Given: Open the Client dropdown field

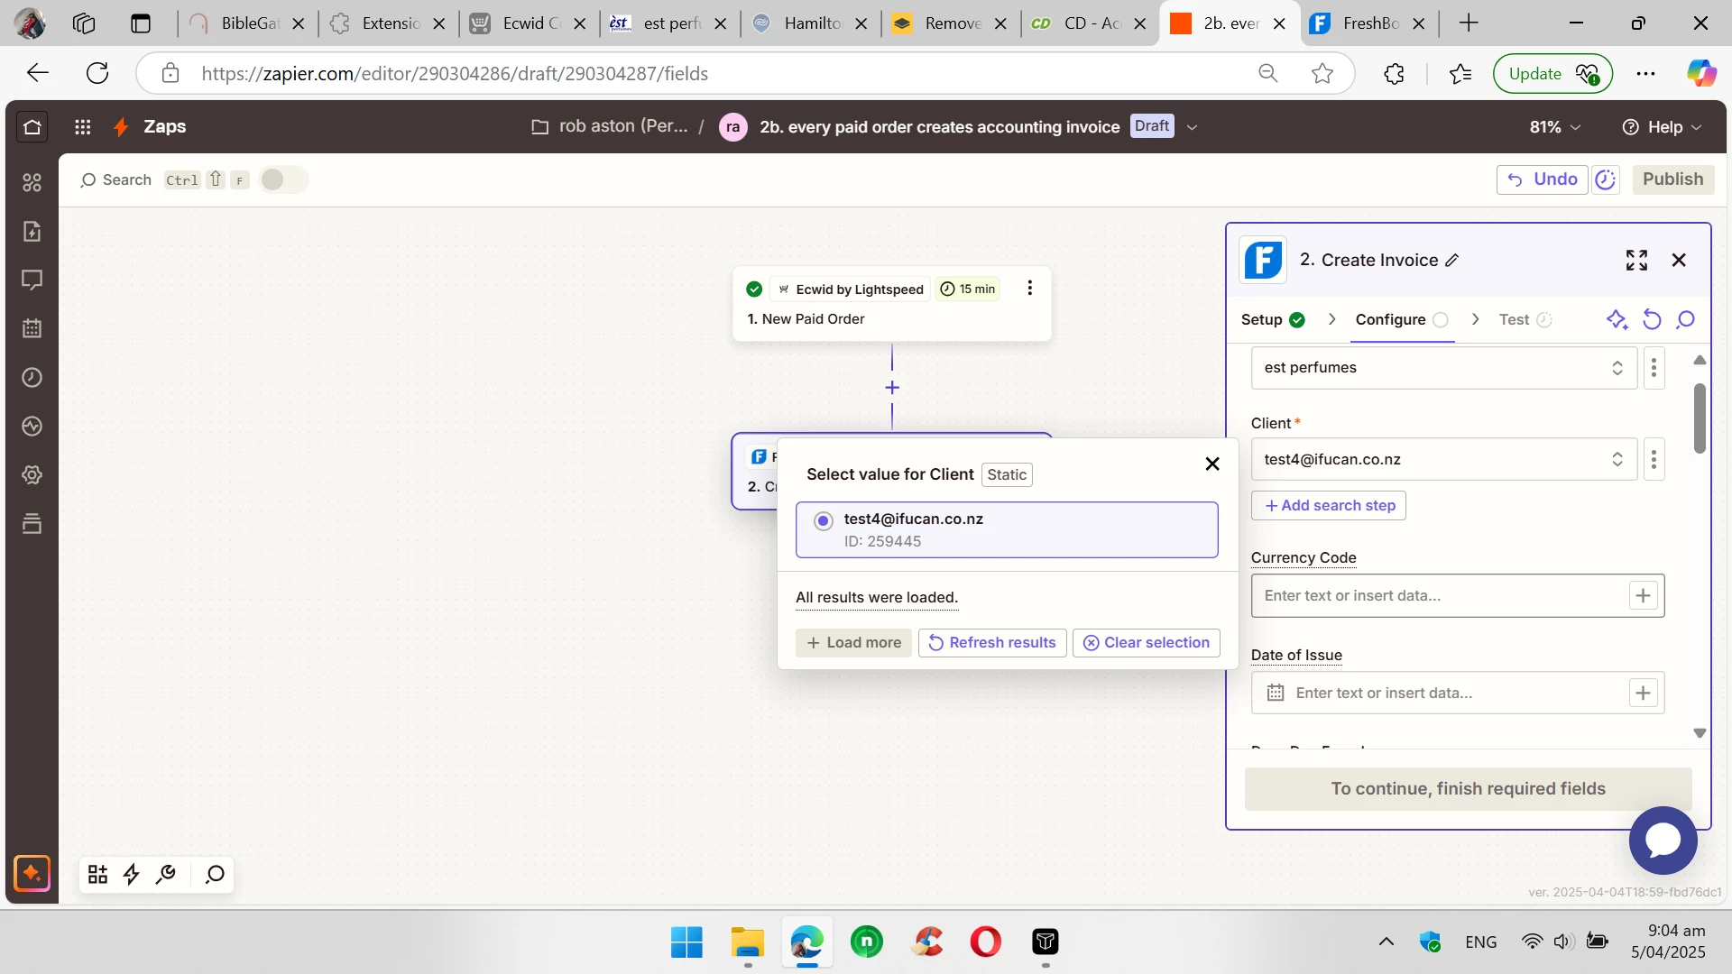Looking at the screenshot, I should tap(1442, 460).
